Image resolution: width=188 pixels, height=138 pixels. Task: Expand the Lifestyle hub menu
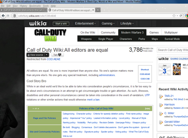point(127,23)
